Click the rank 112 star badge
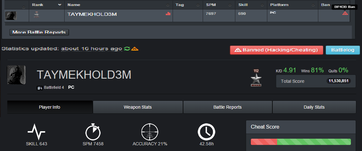The image size is (362, 151). click(x=256, y=78)
